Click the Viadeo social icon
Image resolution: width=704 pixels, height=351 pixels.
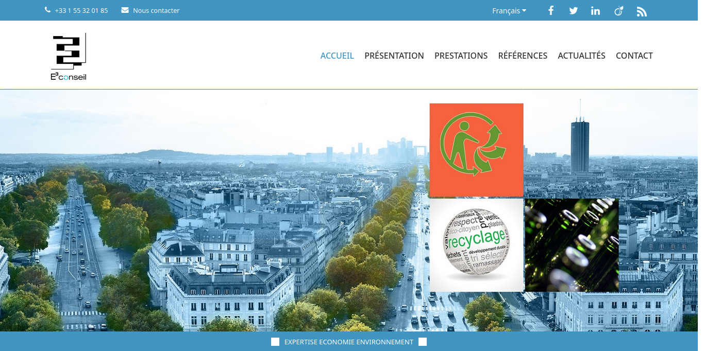(x=618, y=10)
